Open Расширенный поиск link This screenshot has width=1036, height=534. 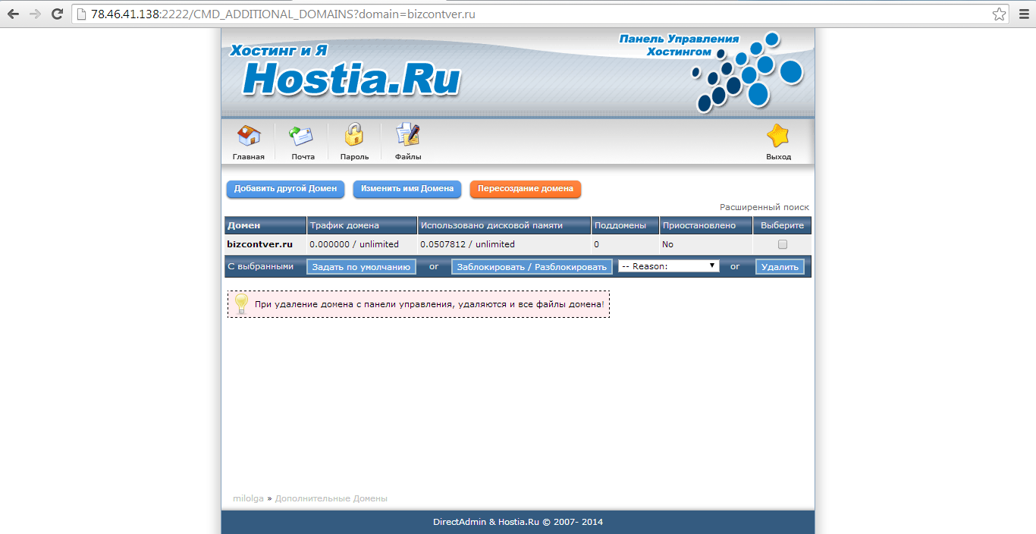(x=764, y=207)
